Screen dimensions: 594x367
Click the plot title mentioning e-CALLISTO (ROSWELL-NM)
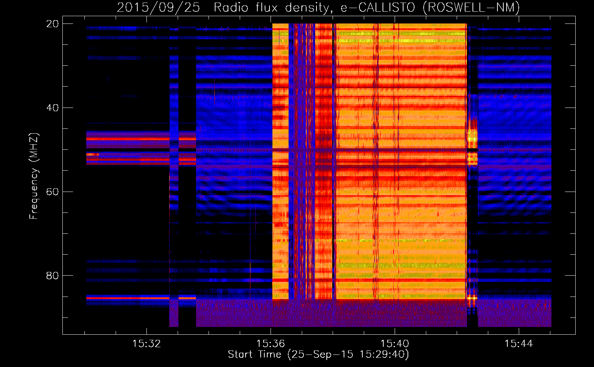click(318, 7)
